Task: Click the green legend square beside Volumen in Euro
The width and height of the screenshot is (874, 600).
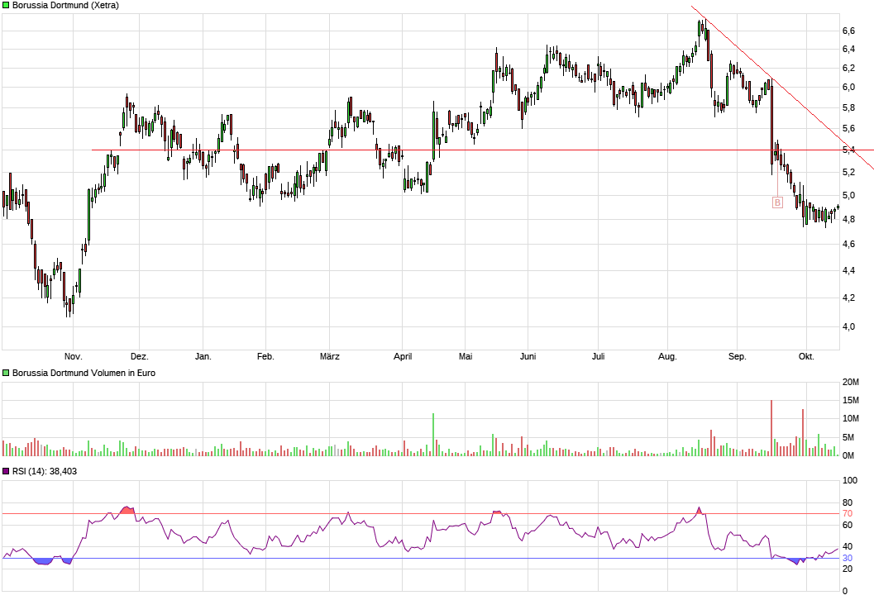Action: point(6,374)
